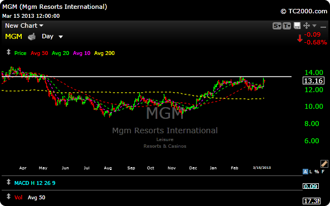The image size is (330, 206).
Task: Click the Apr label on date axis
Action: [23, 168]
